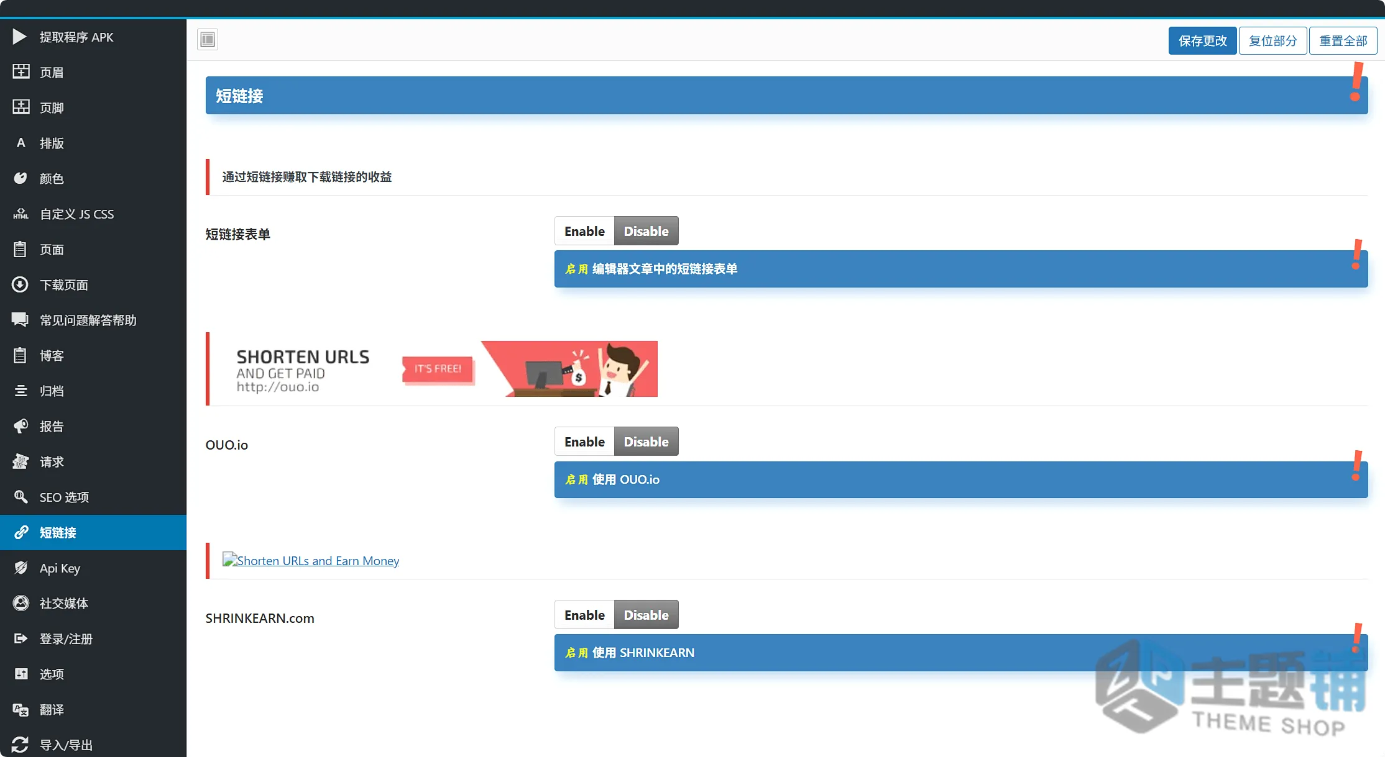This screenshot has height=757, width=1385.
Task: Open the 自定义 JS CSS section
Action: 93,214
